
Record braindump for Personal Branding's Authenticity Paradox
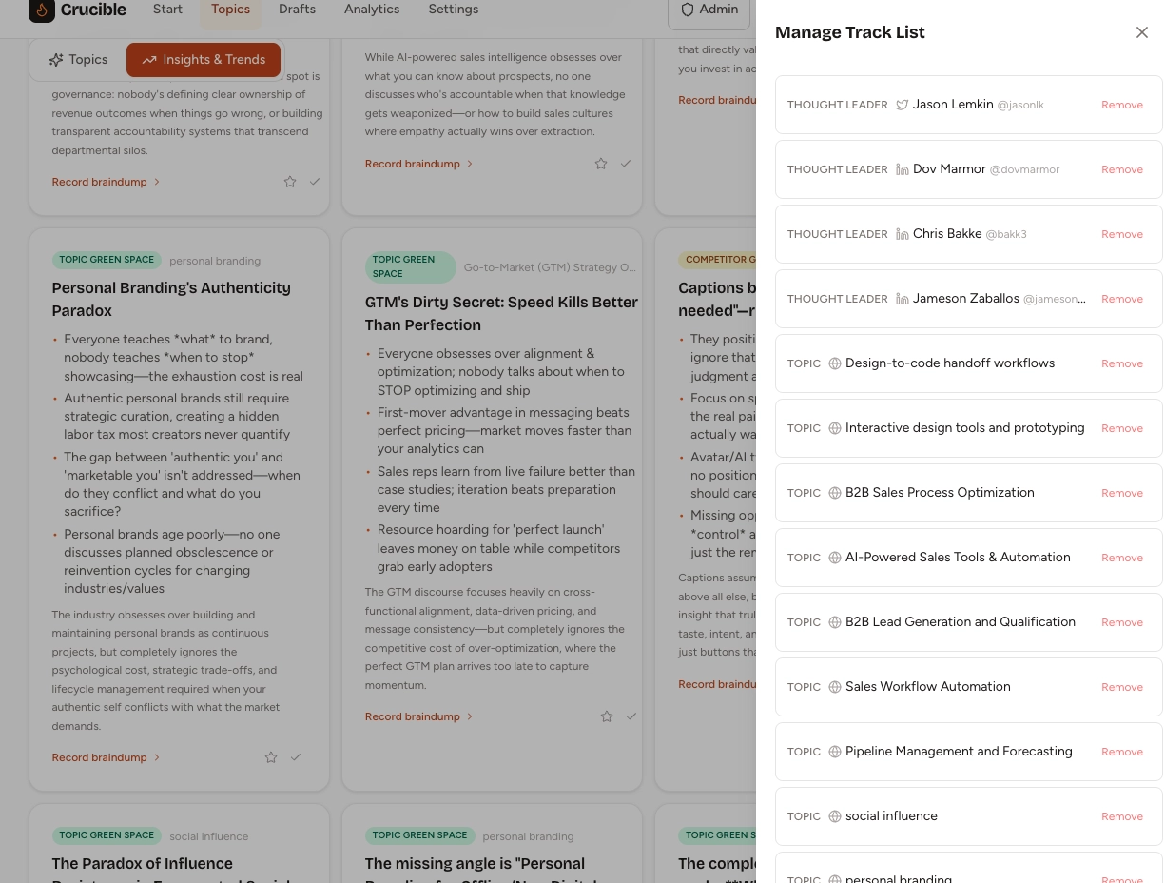[106, 757]
